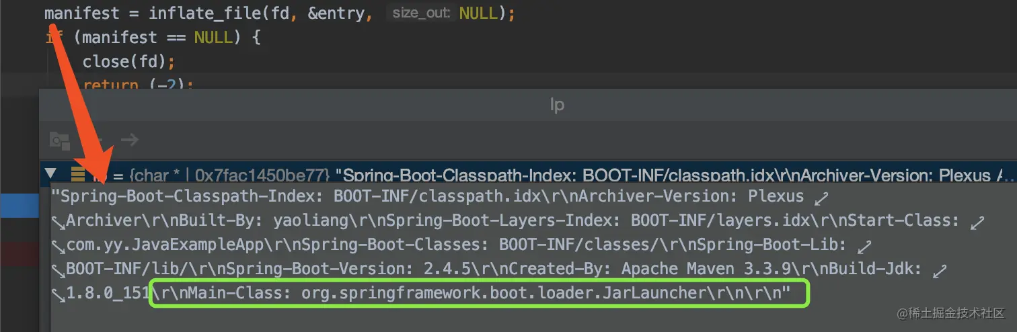Click the forward navigation arrow
This screenshot has height=332, width=1017.
[130, 140]
